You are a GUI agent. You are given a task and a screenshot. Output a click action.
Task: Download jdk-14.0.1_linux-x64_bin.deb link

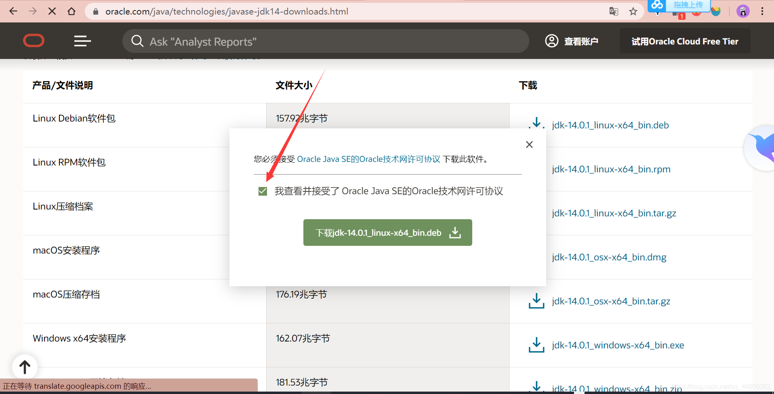tap(610, 125)
